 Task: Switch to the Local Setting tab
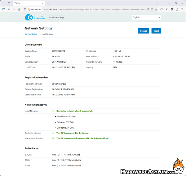tap(47, 34)
